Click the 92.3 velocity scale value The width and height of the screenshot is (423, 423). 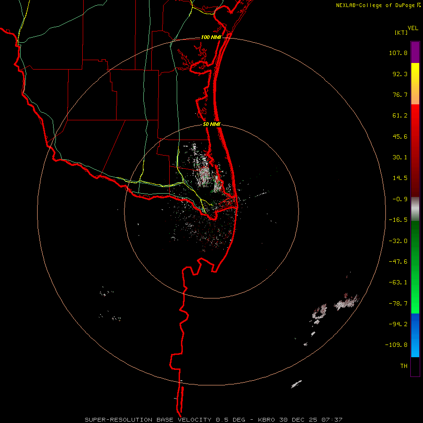coord(400,74)
